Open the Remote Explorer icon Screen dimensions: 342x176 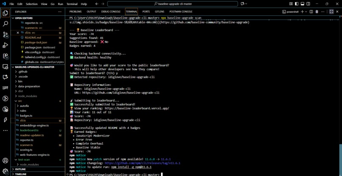point(5,66)
